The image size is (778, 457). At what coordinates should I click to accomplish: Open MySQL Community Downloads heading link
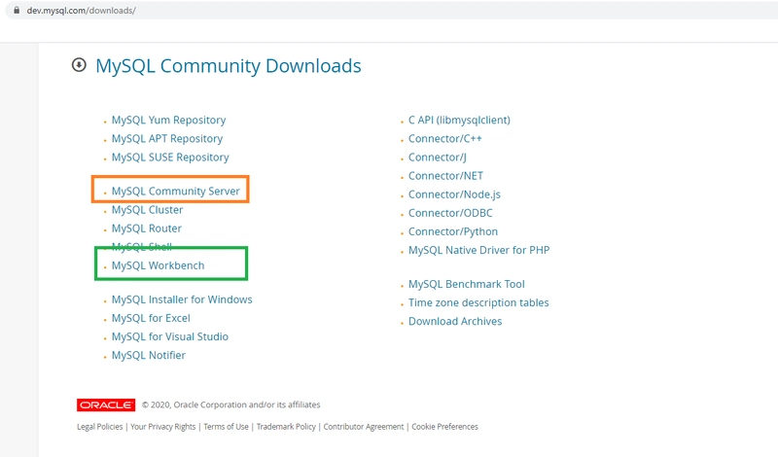pyautogui.click(x=229, y=65)
